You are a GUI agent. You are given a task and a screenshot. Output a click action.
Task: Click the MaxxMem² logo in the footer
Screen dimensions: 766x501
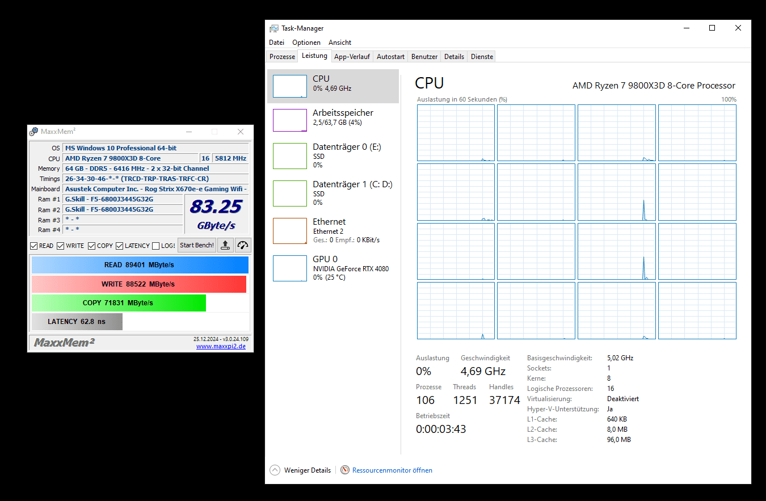(64, 343)
